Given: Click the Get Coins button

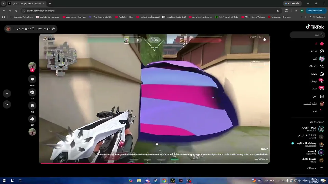Looking at the screenshot, I should 46,29.
